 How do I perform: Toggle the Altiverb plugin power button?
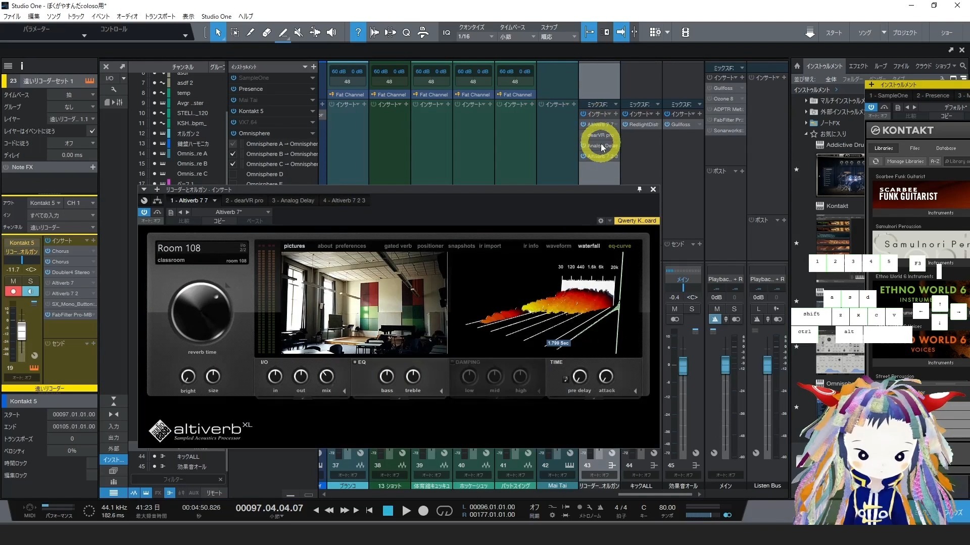(x=144, y=212)
